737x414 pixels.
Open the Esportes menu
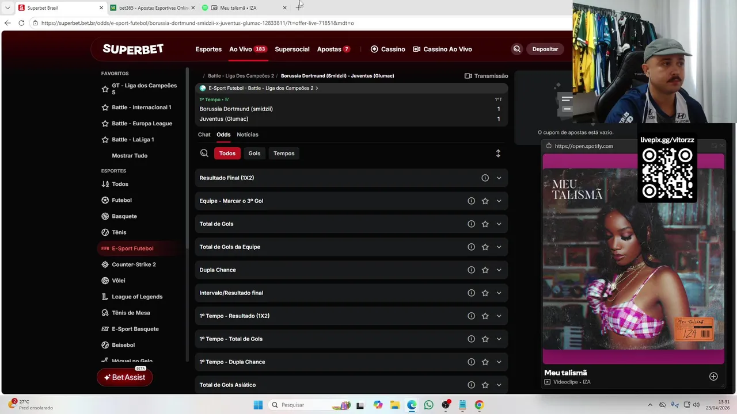pyautogui.click(x=208, y=49)
